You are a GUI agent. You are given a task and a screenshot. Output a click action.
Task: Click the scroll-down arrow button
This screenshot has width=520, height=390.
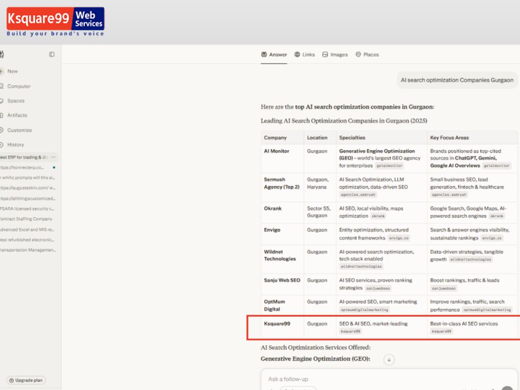(389, 360)
